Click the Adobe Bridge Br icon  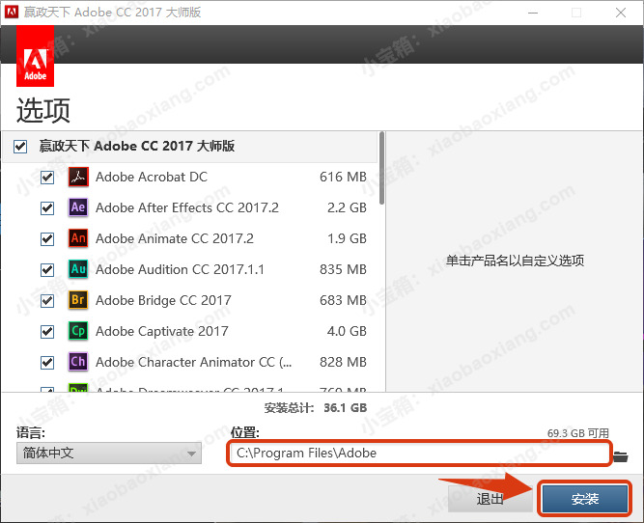tap(78, 301)
